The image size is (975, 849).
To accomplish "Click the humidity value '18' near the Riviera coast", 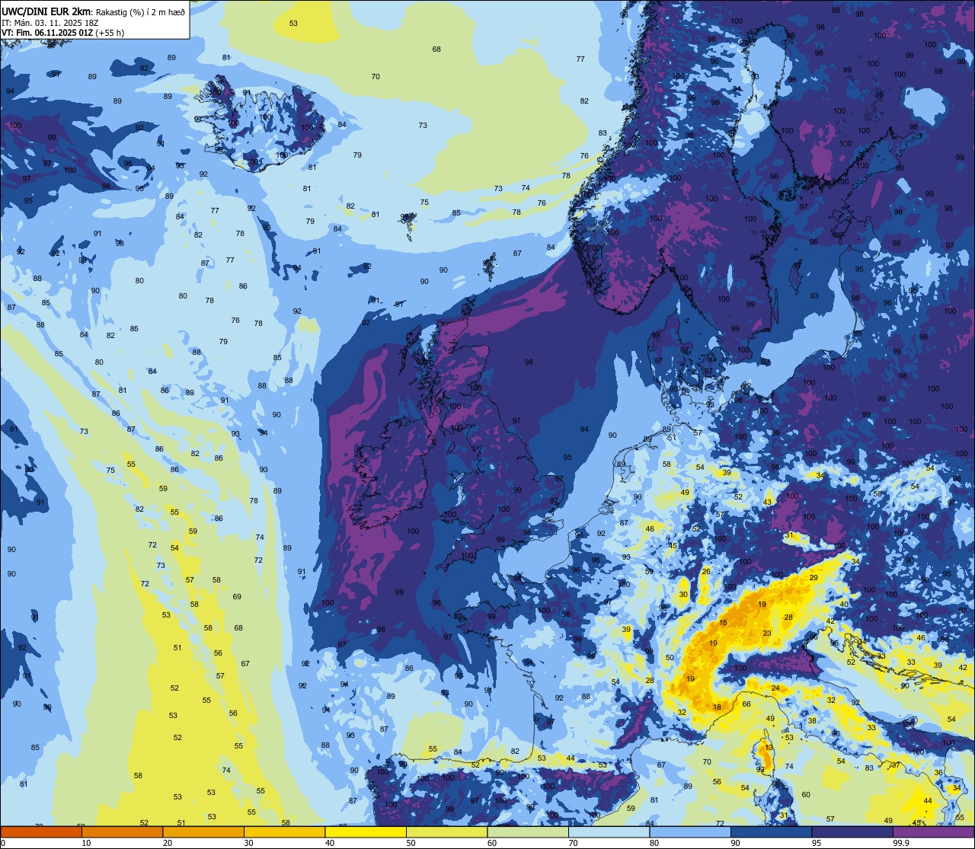I will (x=717, y=707).
